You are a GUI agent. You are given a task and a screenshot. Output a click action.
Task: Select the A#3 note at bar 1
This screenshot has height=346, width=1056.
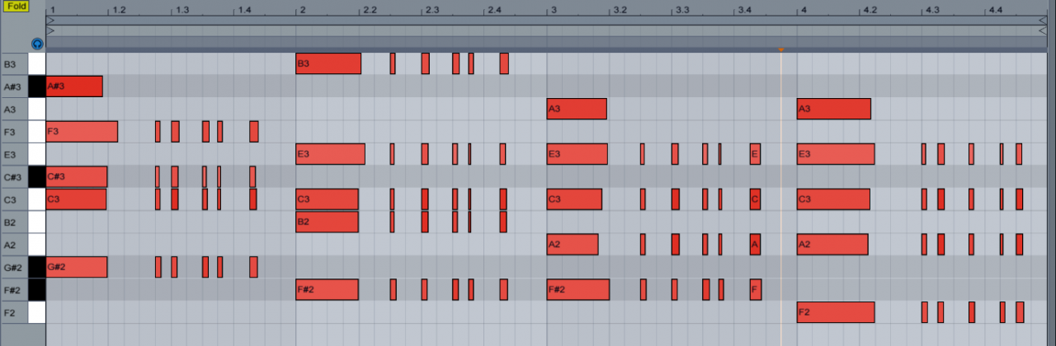pyautogui.click(x=74, y=86)
